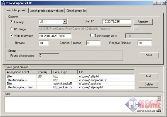
Task: Click the ProxyCaptor title bar app icon
Action: (x=3, y=3)
